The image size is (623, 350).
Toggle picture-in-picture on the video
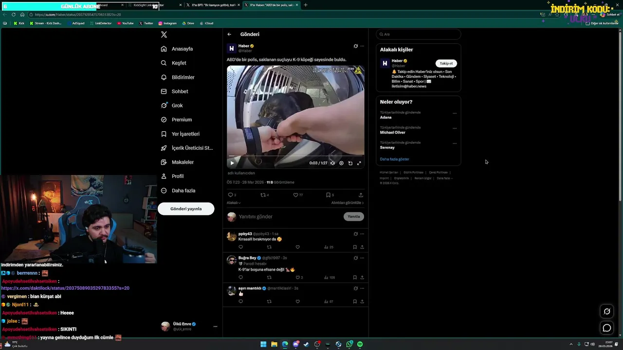click(x=350, y=163)
